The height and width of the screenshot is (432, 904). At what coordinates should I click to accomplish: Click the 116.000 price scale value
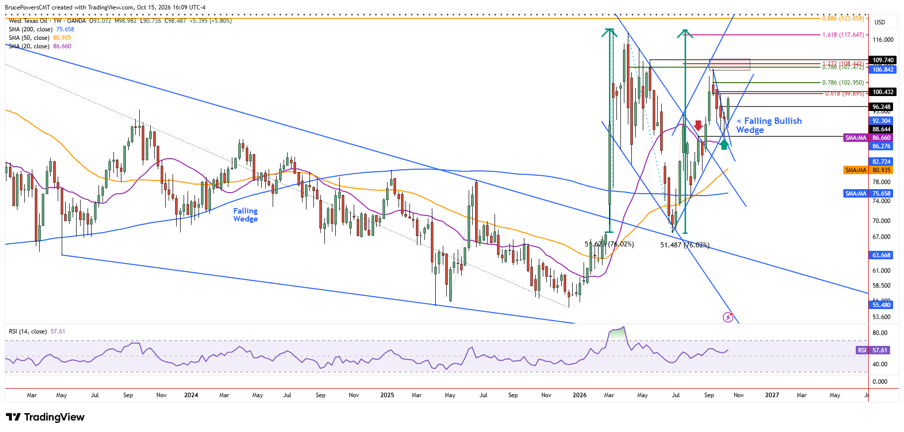883,40
